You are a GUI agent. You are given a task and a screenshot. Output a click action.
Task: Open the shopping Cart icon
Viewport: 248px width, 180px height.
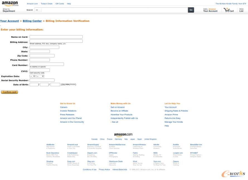point(229,10)
